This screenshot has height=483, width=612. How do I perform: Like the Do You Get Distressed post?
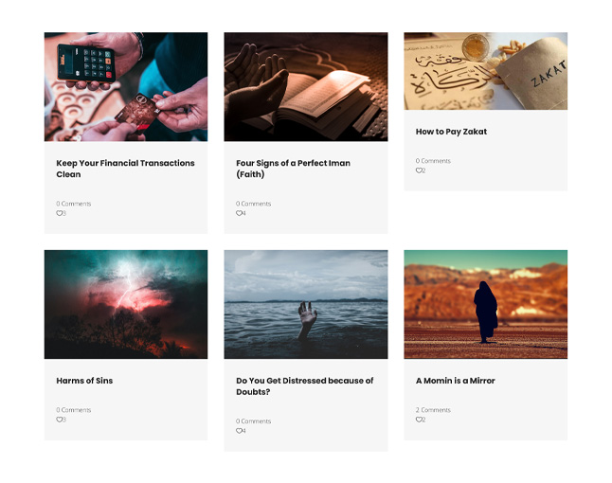coord(239,431)
